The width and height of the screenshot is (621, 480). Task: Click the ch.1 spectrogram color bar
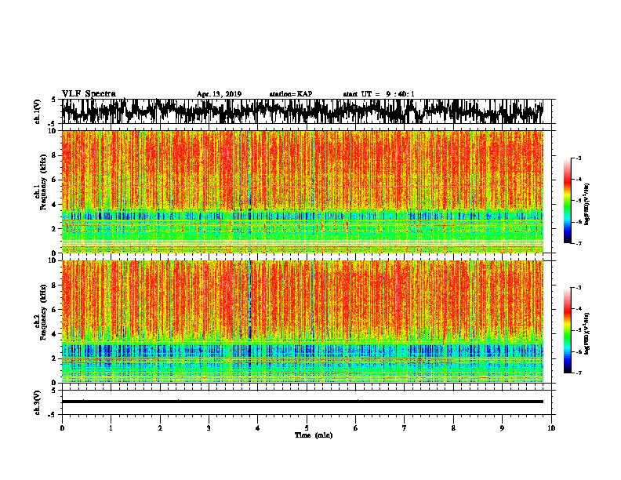(568, 201)
